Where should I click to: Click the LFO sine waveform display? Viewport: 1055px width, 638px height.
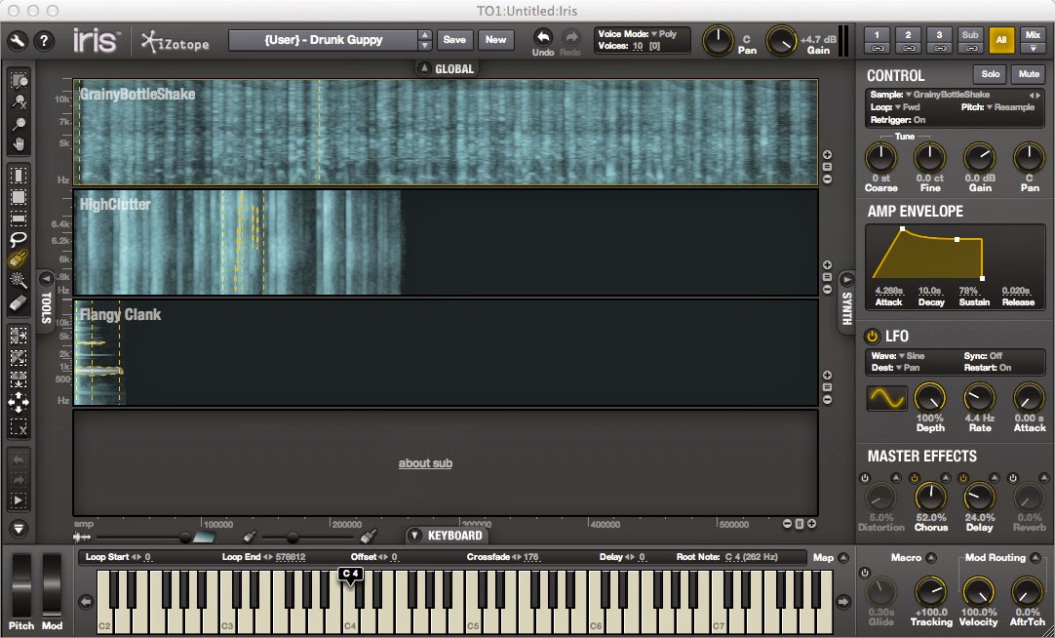point(886,398)
